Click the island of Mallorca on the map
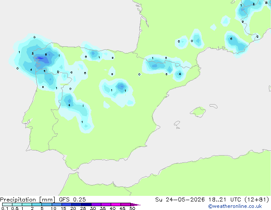The image size is (271, 210). [x=198, y=112]
